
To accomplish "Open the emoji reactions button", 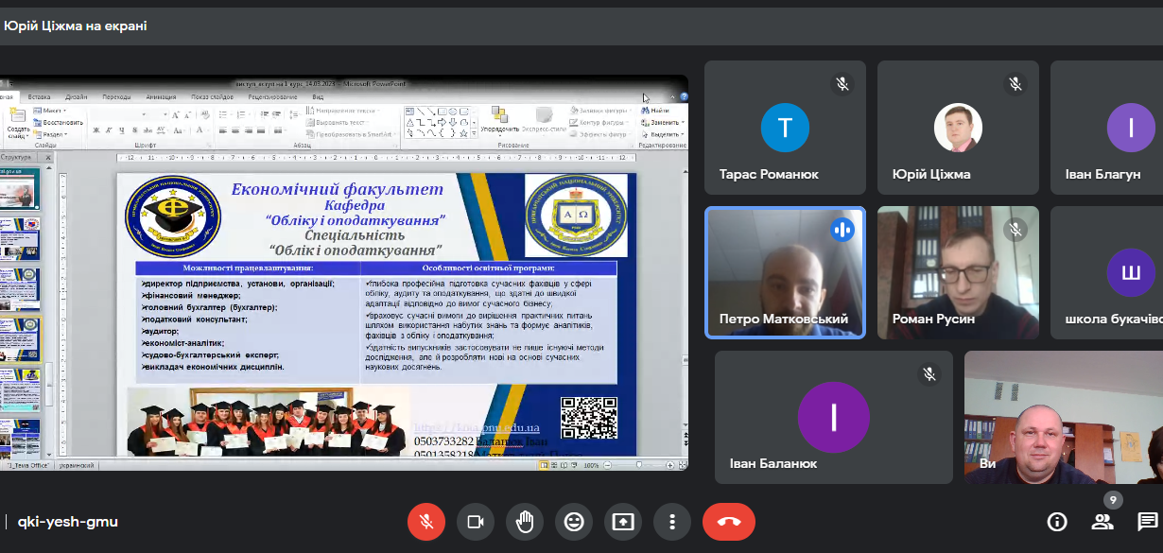I will (574, 522).
